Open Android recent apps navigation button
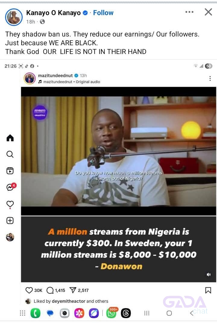 coord(147,313)
